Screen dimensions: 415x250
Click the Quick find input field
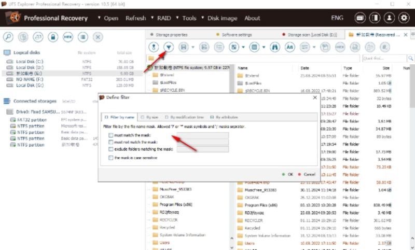(x=384, y=58)
